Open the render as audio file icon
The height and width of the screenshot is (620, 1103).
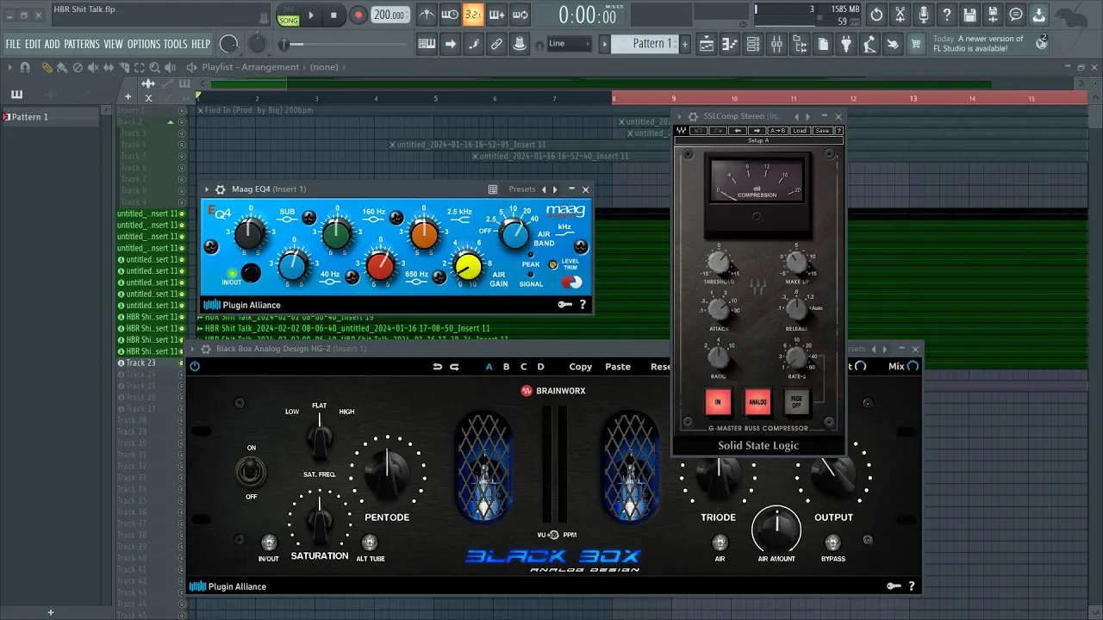(x=993, y=15)
